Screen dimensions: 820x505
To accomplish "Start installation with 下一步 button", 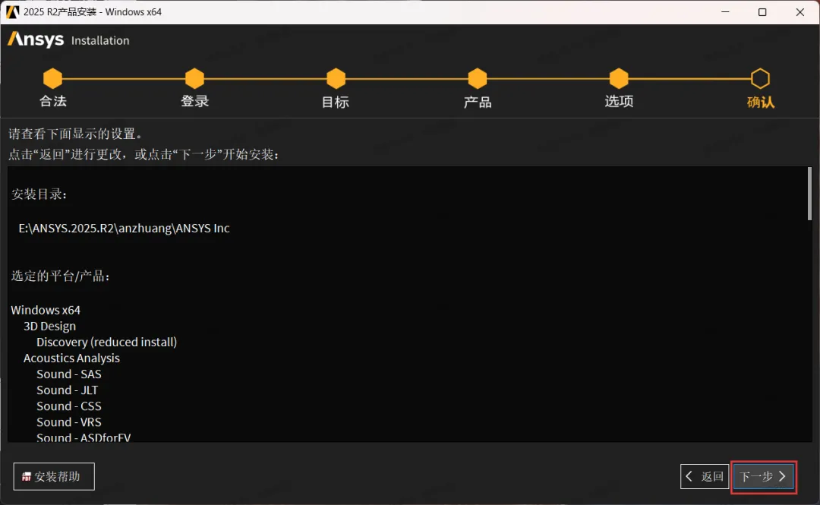I will point(764,476).
